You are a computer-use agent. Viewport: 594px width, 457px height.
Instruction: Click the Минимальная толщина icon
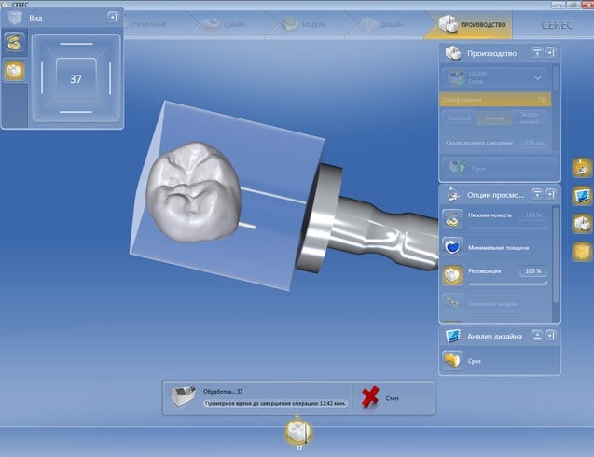[x=451, y=247]
